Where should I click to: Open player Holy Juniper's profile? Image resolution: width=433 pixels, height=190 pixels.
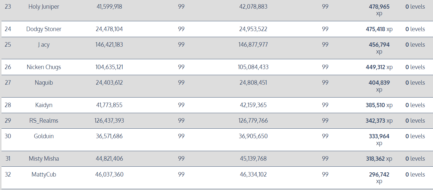click(x=44, y=7)
